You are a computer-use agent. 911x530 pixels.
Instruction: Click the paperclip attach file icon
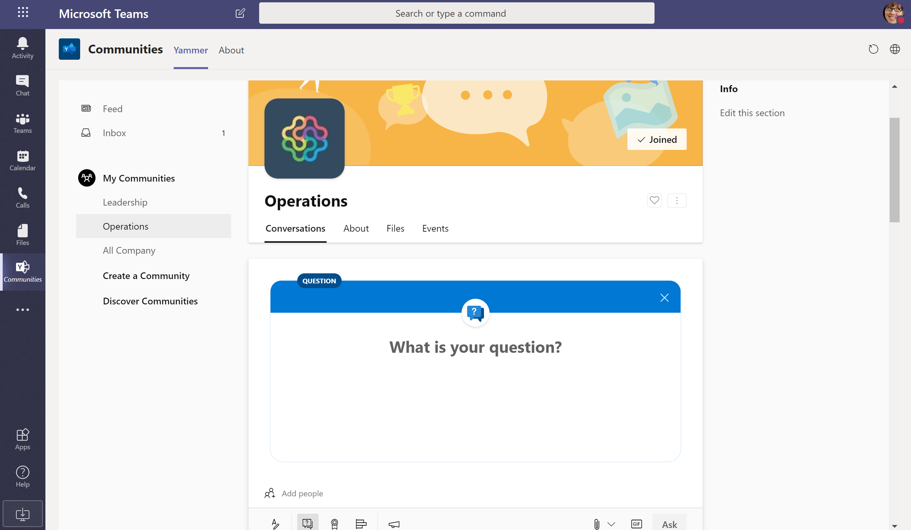tap(596, 524)
